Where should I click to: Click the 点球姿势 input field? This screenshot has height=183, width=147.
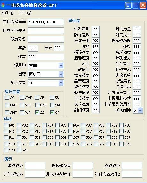(132, 165)
